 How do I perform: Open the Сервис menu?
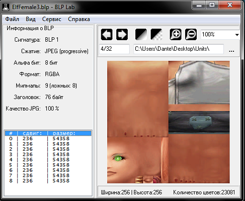tap(52, 19)
